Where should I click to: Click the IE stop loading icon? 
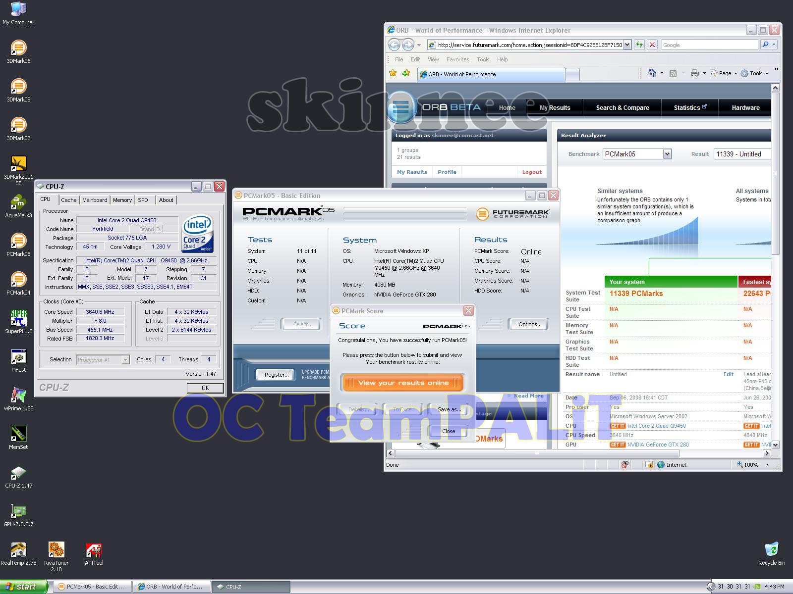click(x=652, y=45)
